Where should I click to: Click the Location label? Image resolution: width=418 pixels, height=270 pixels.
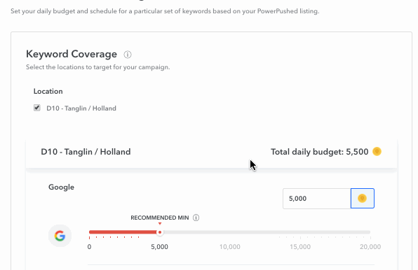coord(48,91)
